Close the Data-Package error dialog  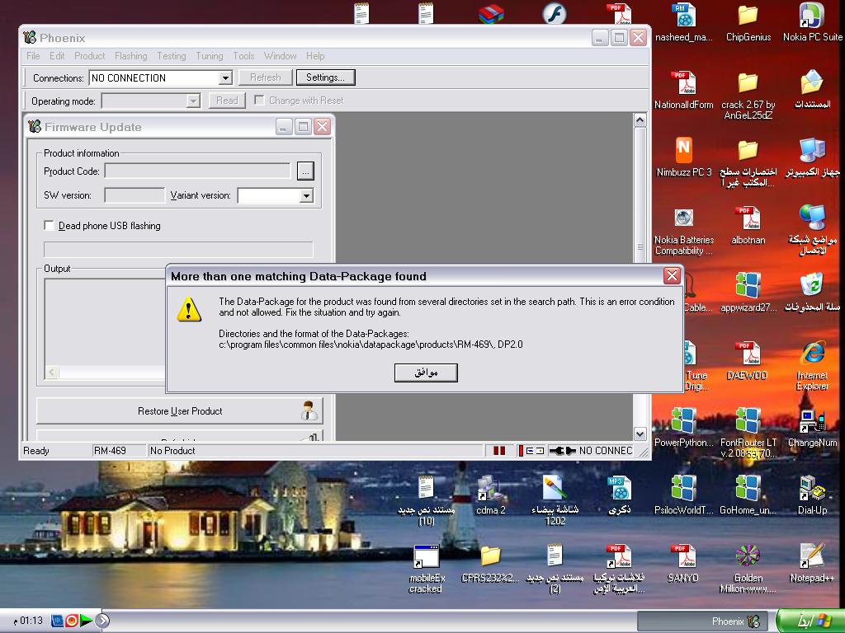point(672,275)
